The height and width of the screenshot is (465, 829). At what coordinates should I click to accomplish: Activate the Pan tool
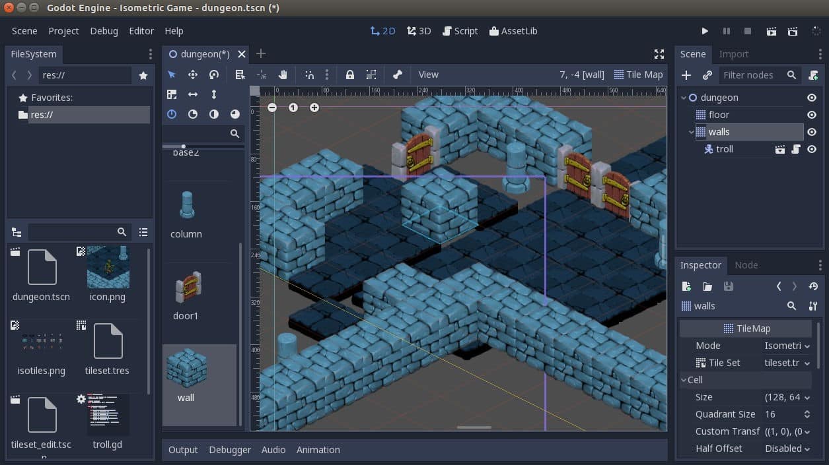283,75
